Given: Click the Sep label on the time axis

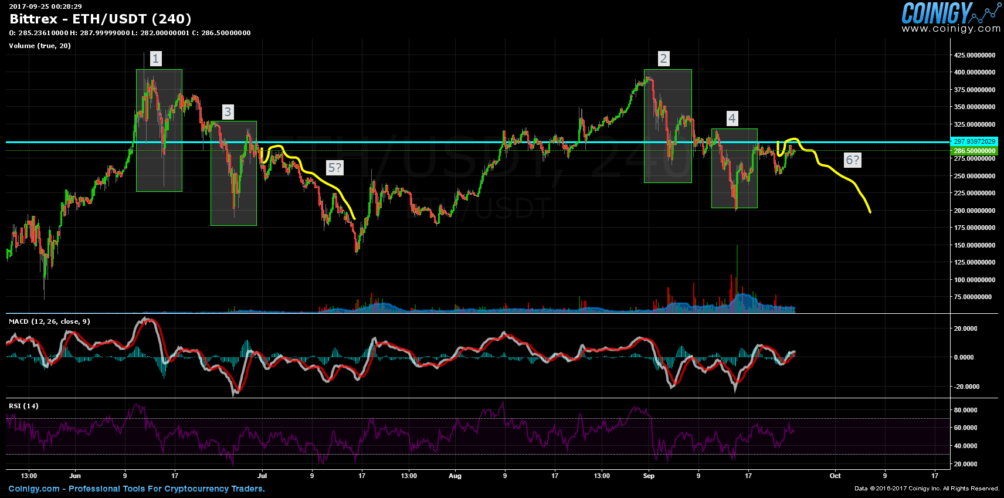Looking at the screenshot, I should click(649, 476).
